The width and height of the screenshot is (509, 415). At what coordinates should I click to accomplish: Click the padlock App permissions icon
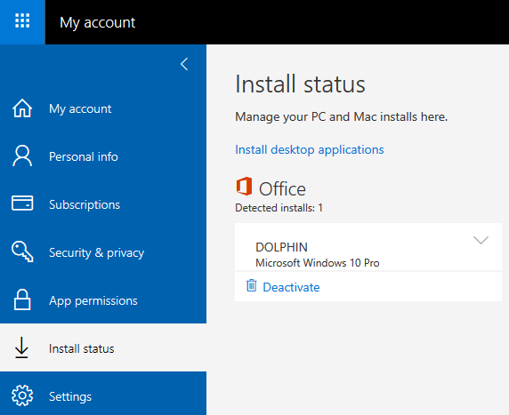click(x=22, y=299)
